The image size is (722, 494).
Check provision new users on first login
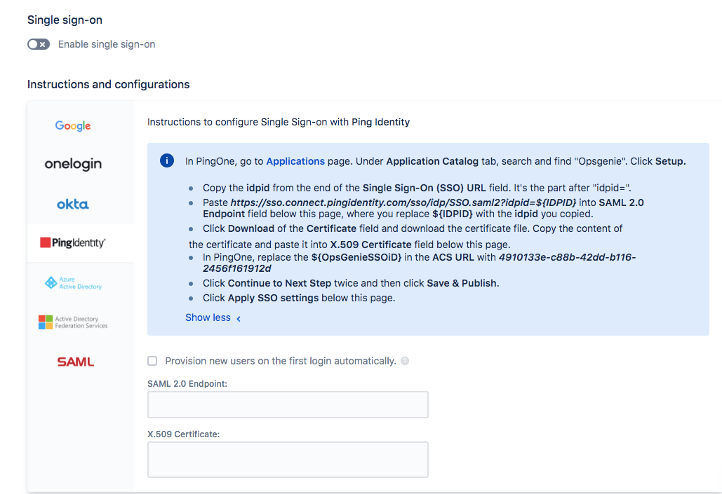tap(152, 360)
